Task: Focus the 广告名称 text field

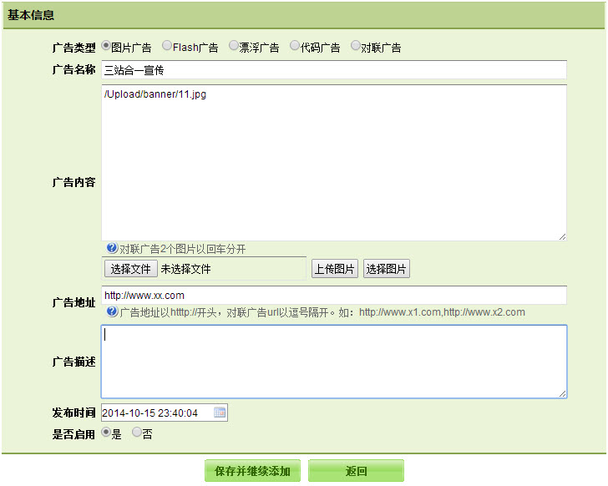Action: (334, 70)
